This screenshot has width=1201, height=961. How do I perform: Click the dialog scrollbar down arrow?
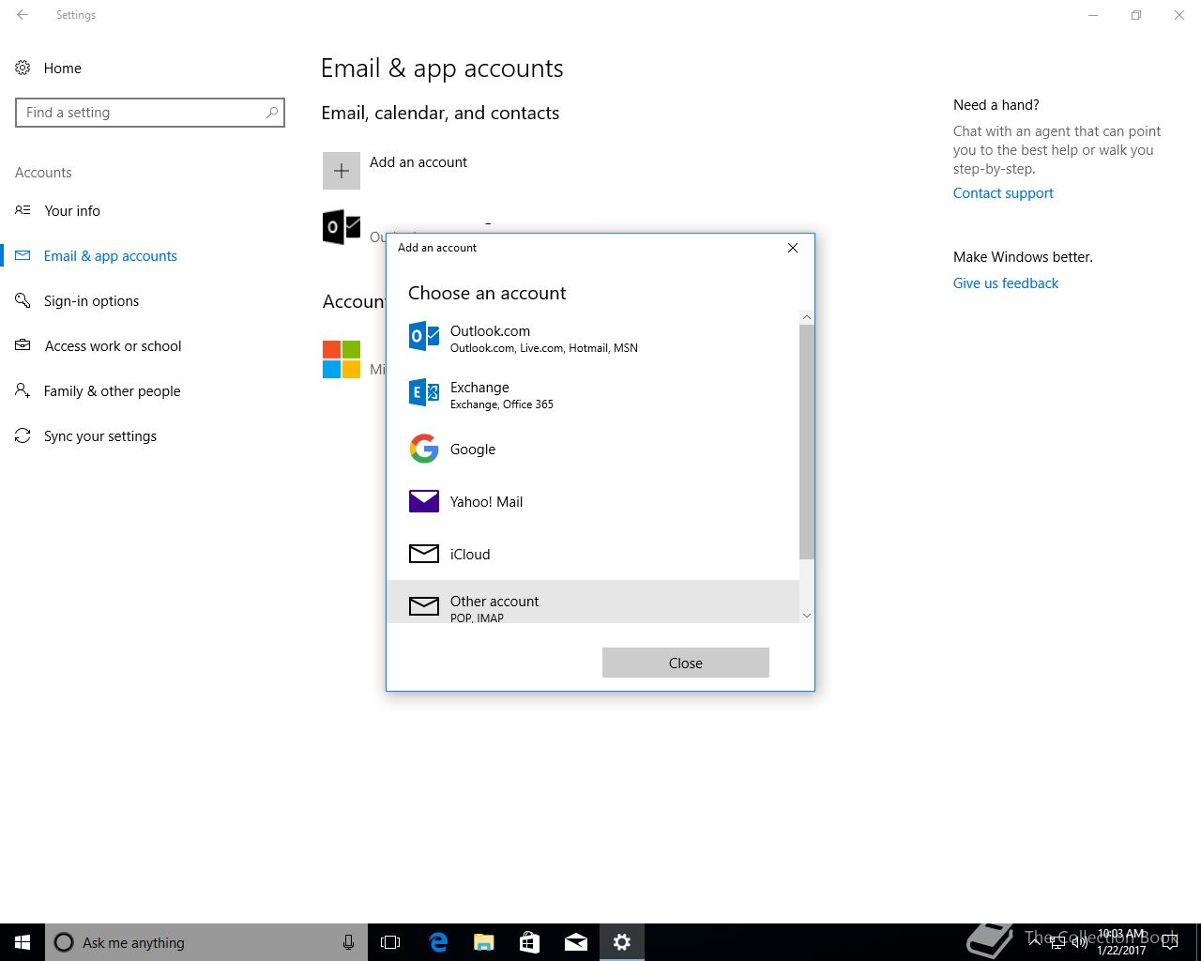click(x=807, y=616)
